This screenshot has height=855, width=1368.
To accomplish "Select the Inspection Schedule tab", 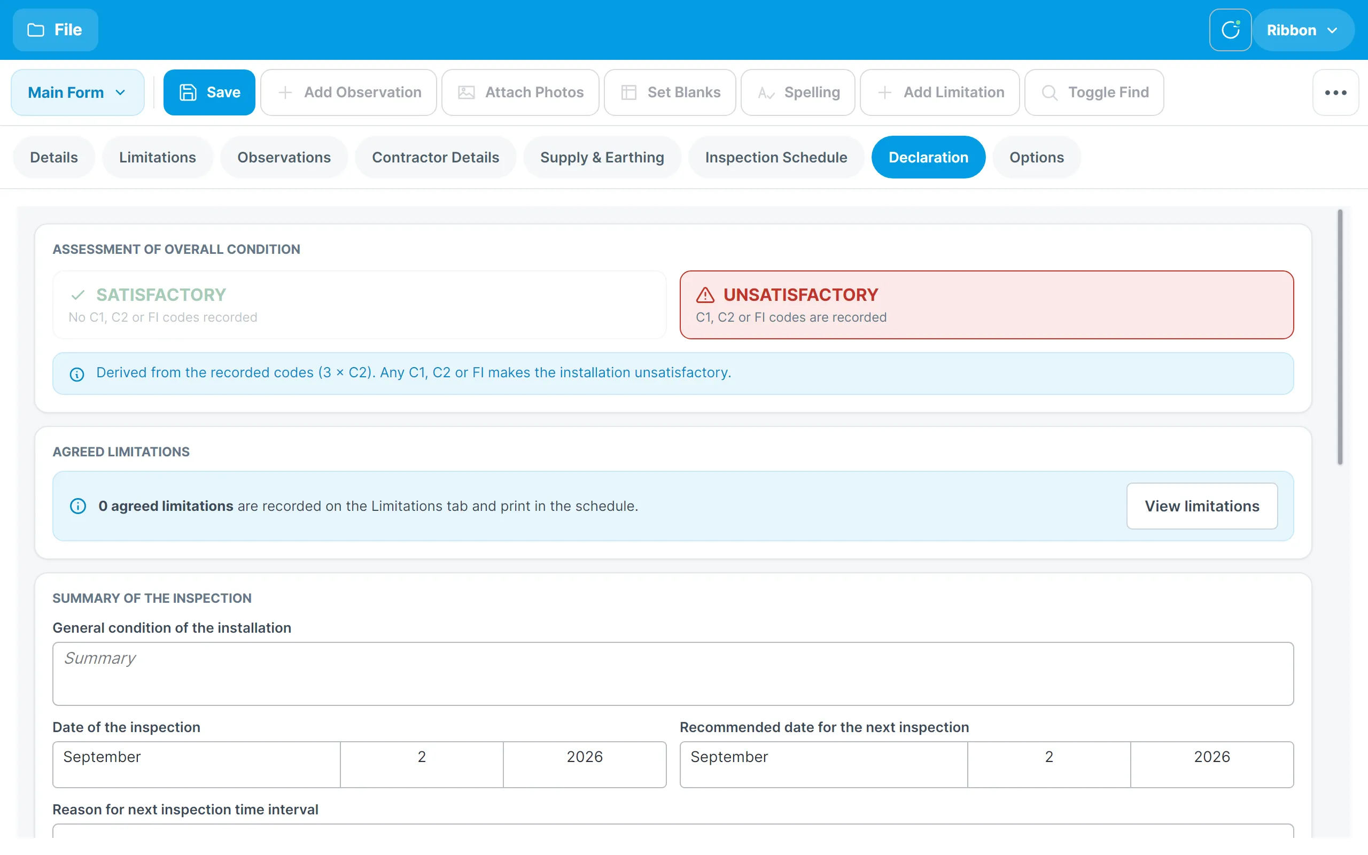I will (776, 157).
